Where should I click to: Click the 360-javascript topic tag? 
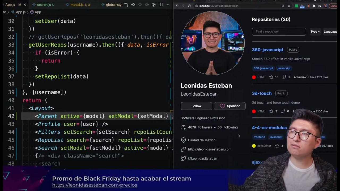pos(263,68)
